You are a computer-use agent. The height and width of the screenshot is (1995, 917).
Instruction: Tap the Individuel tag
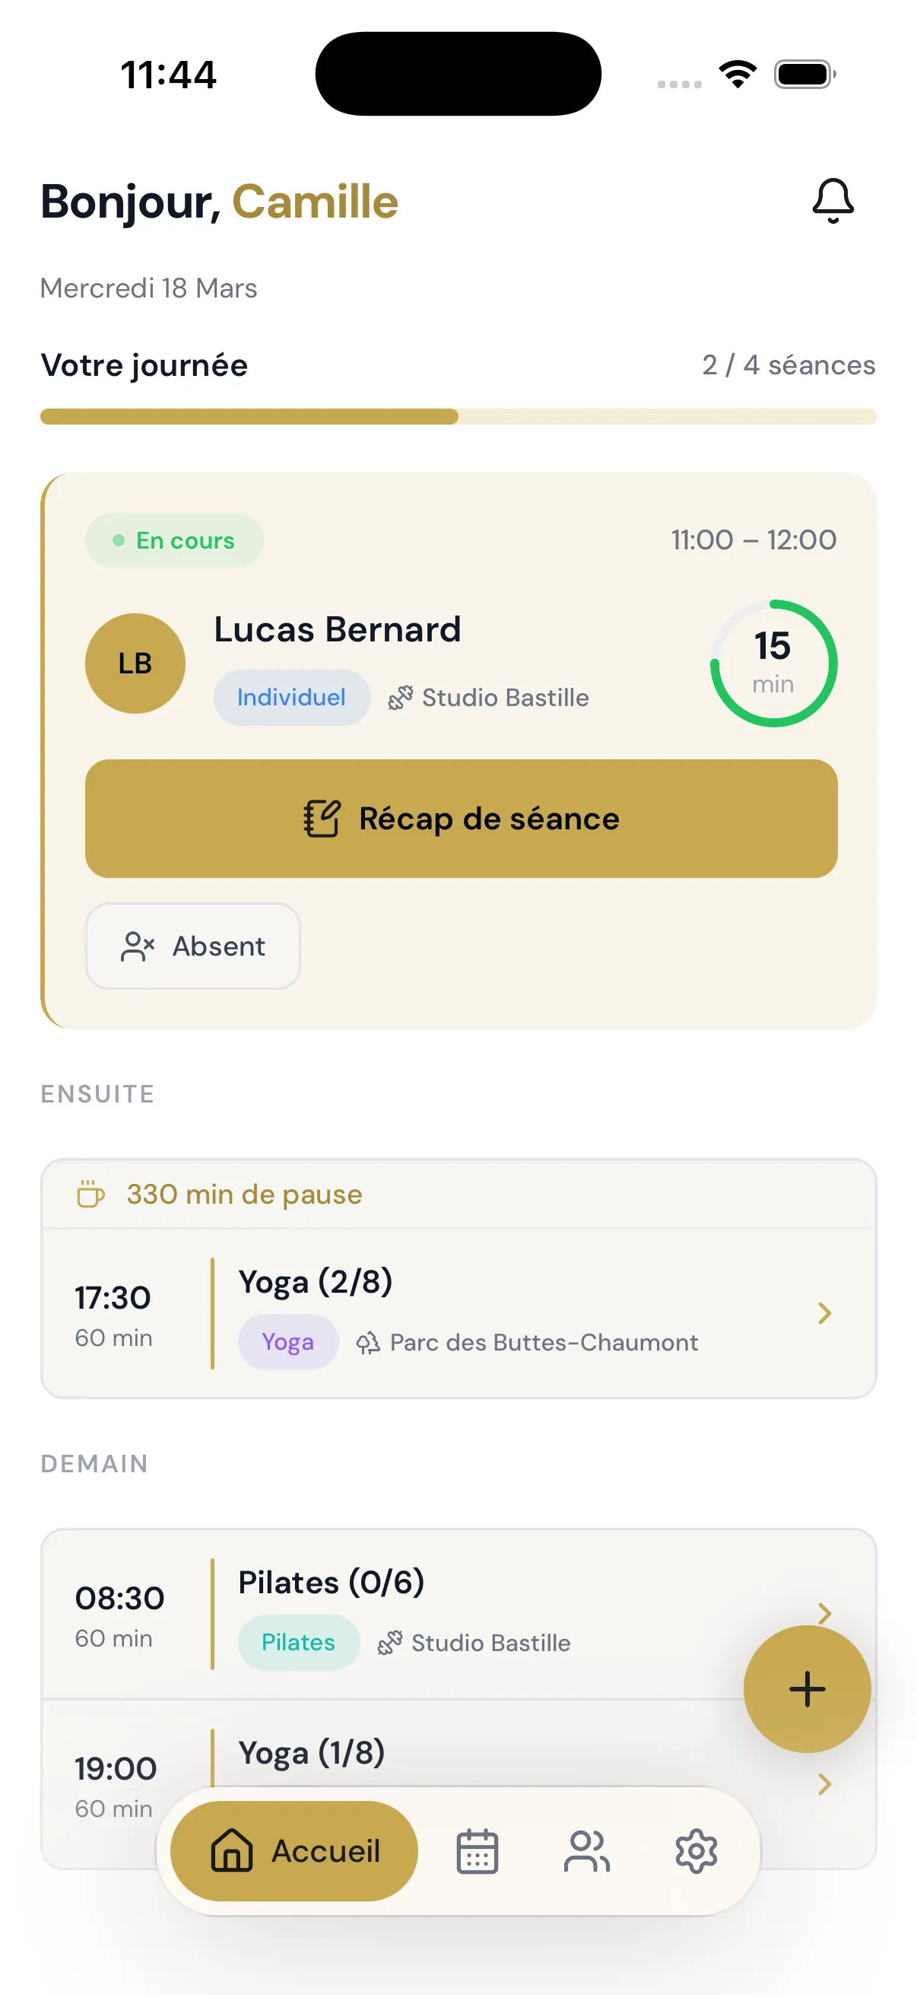pyautogui.click(x=291, y=697)
